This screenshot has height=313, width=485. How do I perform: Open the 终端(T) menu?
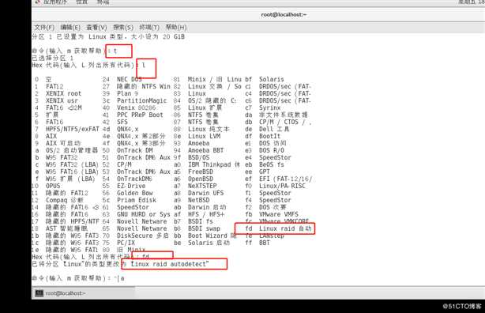[x=149, y=27]
